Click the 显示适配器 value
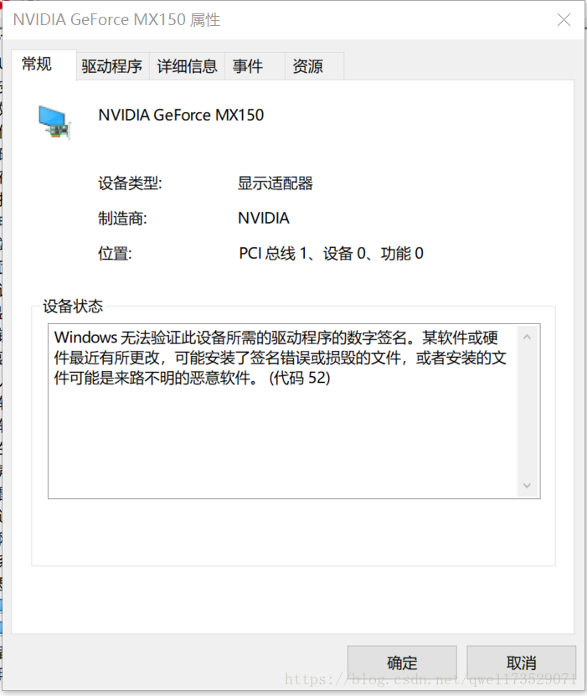The height and width of the screenshot is (696, 587). pos(275,183)
